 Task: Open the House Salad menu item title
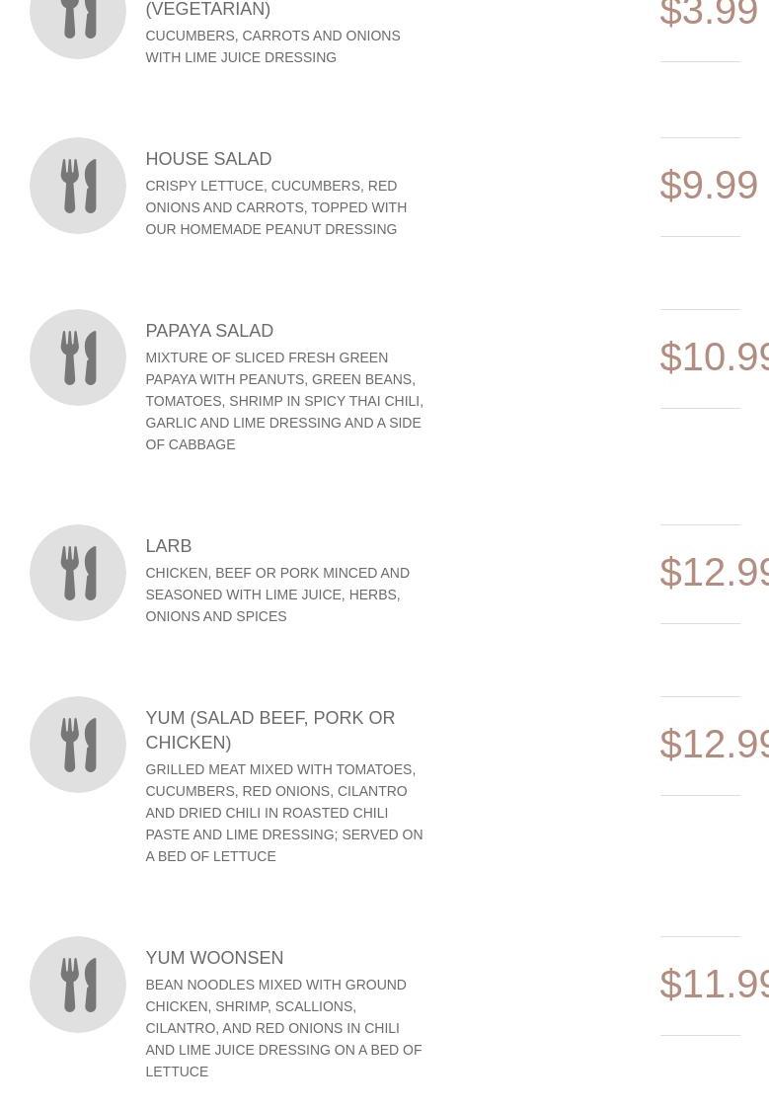[x=208, y=159]
